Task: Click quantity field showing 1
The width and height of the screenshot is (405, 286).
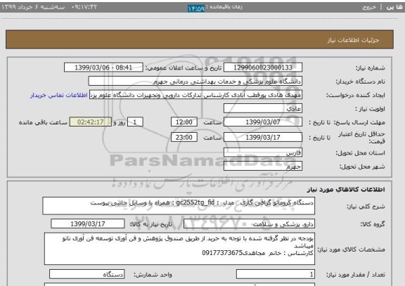Action: (276, 274)
